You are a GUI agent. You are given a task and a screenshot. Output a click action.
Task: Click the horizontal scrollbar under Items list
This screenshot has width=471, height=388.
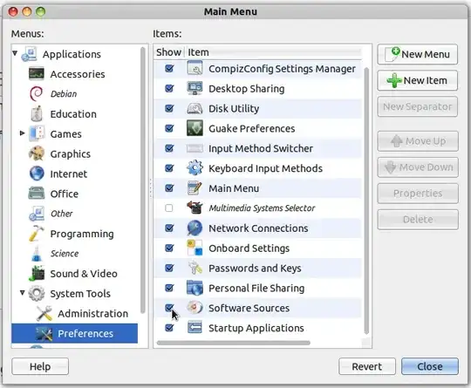[x=234, y=343]
